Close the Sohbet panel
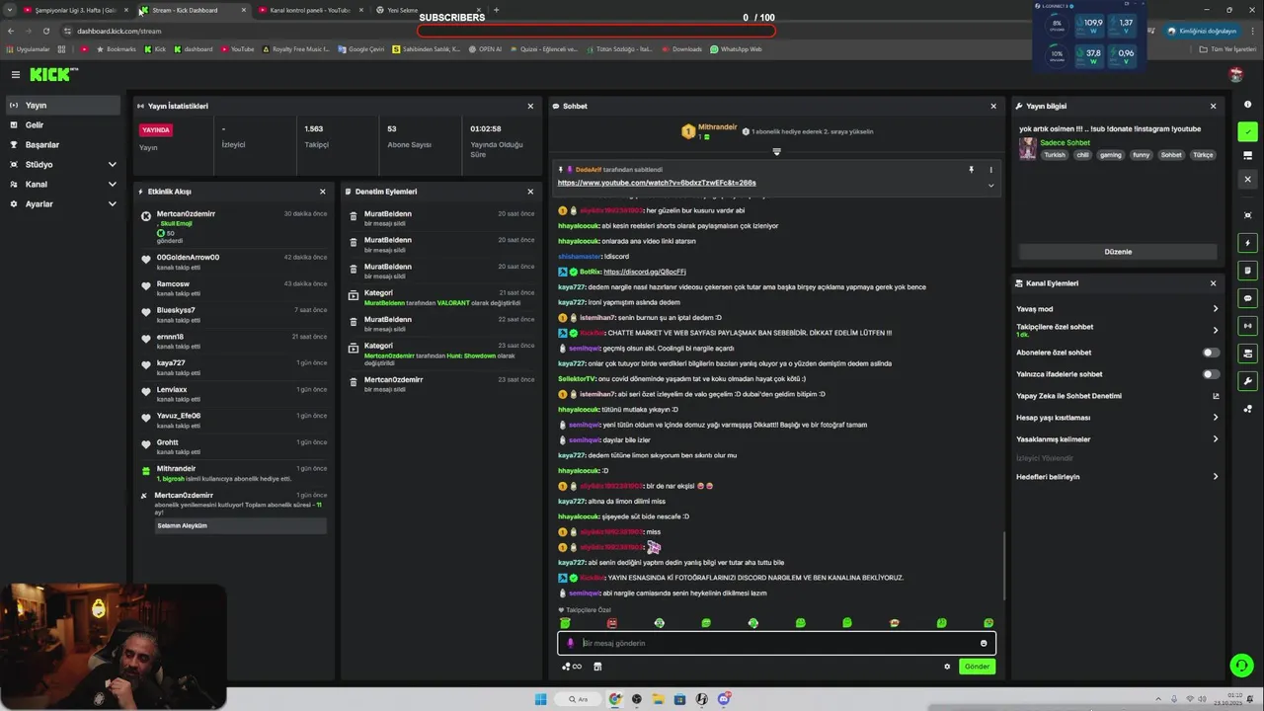1264x711 pixels. [993, 106]
